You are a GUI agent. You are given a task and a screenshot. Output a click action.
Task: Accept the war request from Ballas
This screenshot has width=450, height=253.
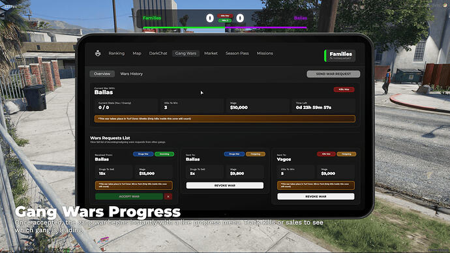129,196
